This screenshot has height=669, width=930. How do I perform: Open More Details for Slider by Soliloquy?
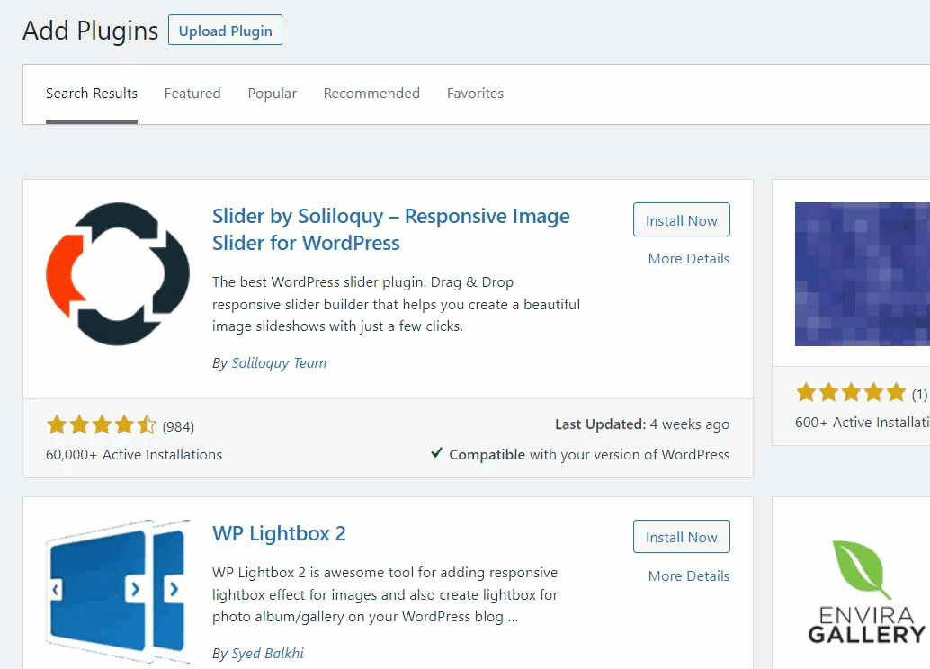[689, 259]
